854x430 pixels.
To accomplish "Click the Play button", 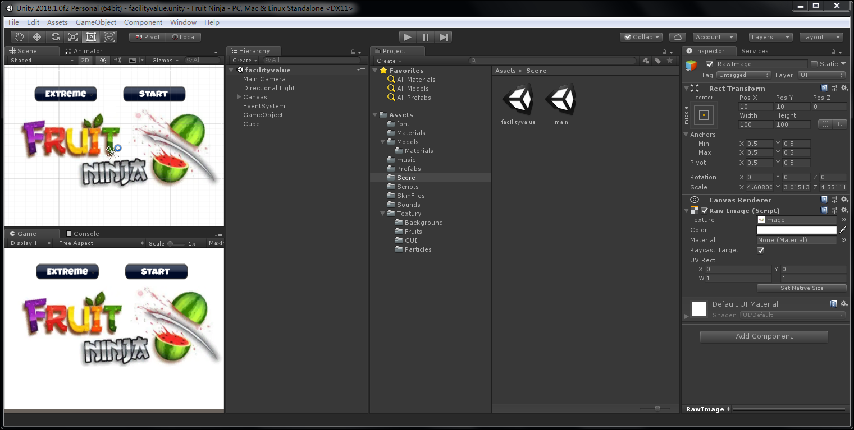I will pos(408,37).
